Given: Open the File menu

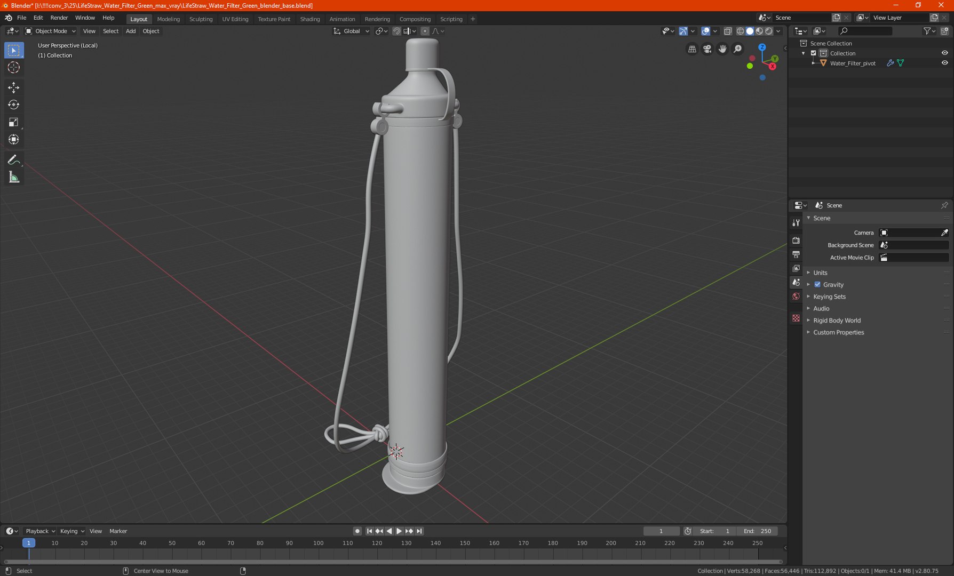Looking at the screenshot, I should click(21, 18).
